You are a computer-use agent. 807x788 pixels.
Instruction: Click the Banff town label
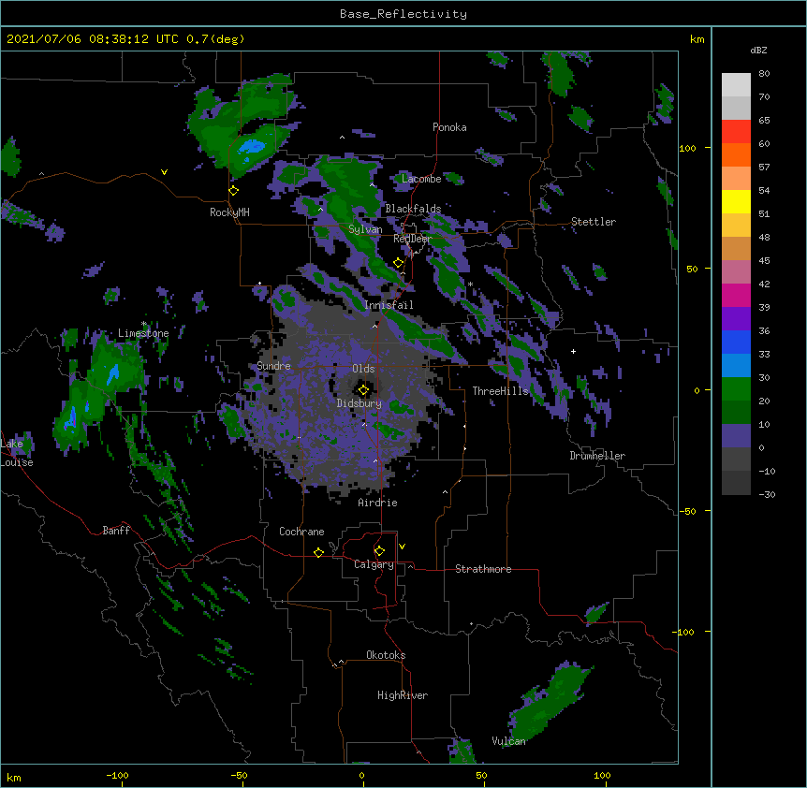pyautogui.click(x=116, y=531)
